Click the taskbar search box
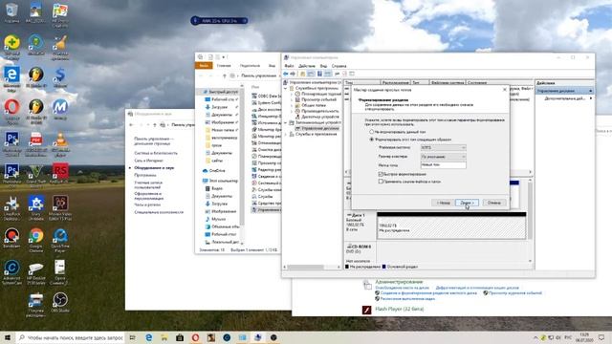The image size is (612, 344). point(70,337)
